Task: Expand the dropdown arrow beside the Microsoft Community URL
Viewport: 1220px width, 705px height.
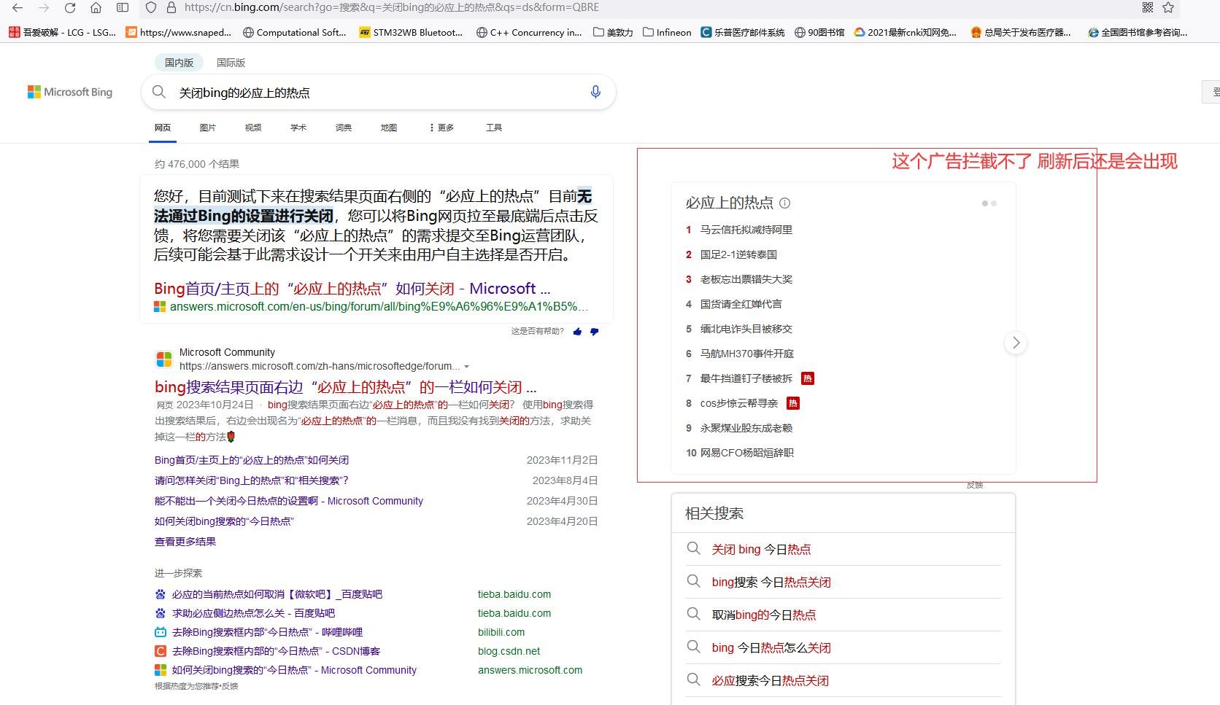Action: click(x=468, y=367)
